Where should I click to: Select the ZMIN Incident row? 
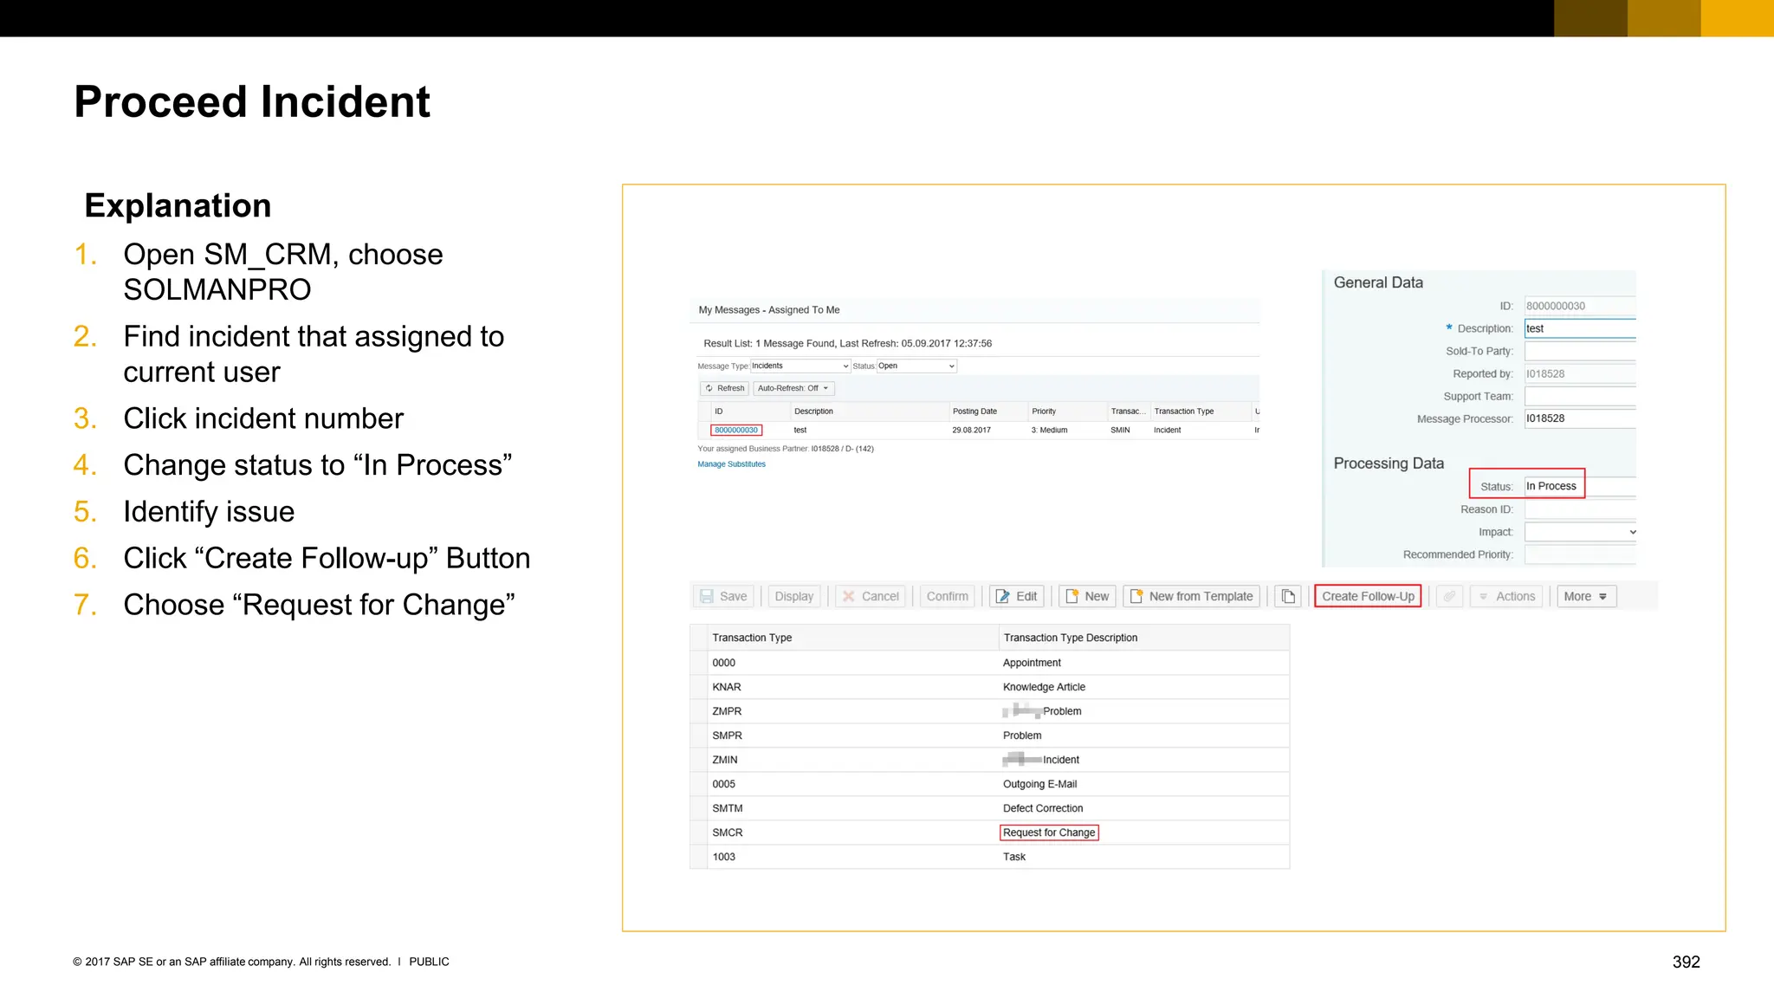pos(989,760)
